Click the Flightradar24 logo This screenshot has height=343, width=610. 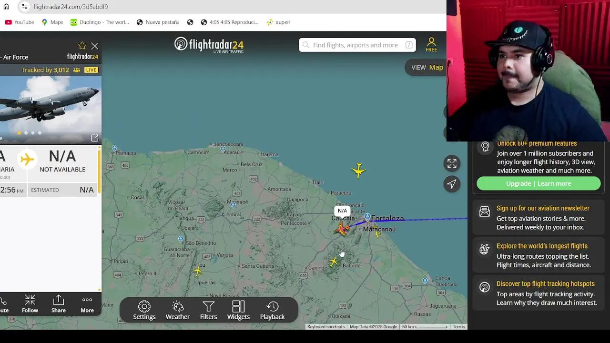point(209,45)
